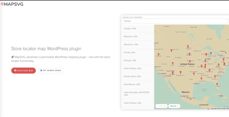Select Florida, USA in the list
Screen dimensions: 229x117
(138, 53)
